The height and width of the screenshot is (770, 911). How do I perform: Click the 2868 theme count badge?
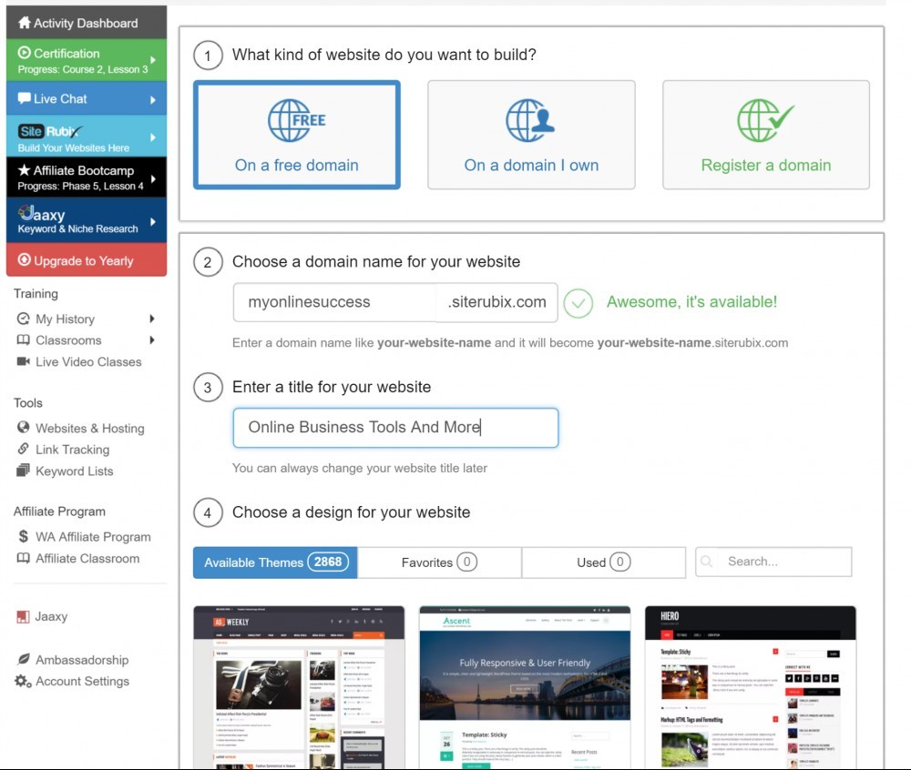[328, 562]
